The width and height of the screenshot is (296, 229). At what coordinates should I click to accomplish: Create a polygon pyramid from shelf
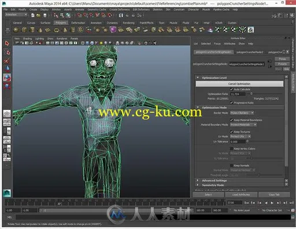coord(65,29)
